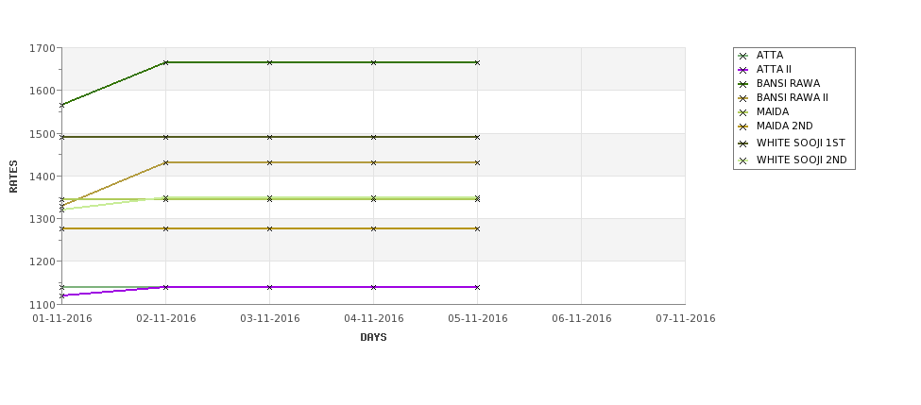Click the DAYS axis title
The width and height of the screenshot is (921, 405).
(x=373, y=338)
